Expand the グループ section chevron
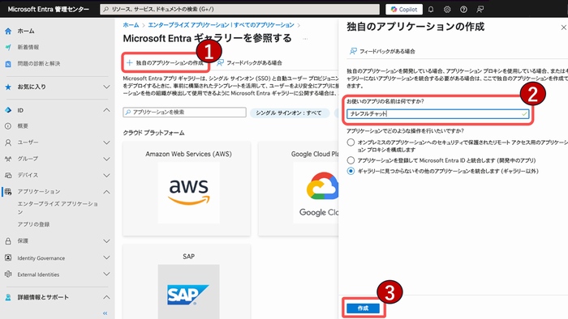568x319 pixels. [106, 159]
